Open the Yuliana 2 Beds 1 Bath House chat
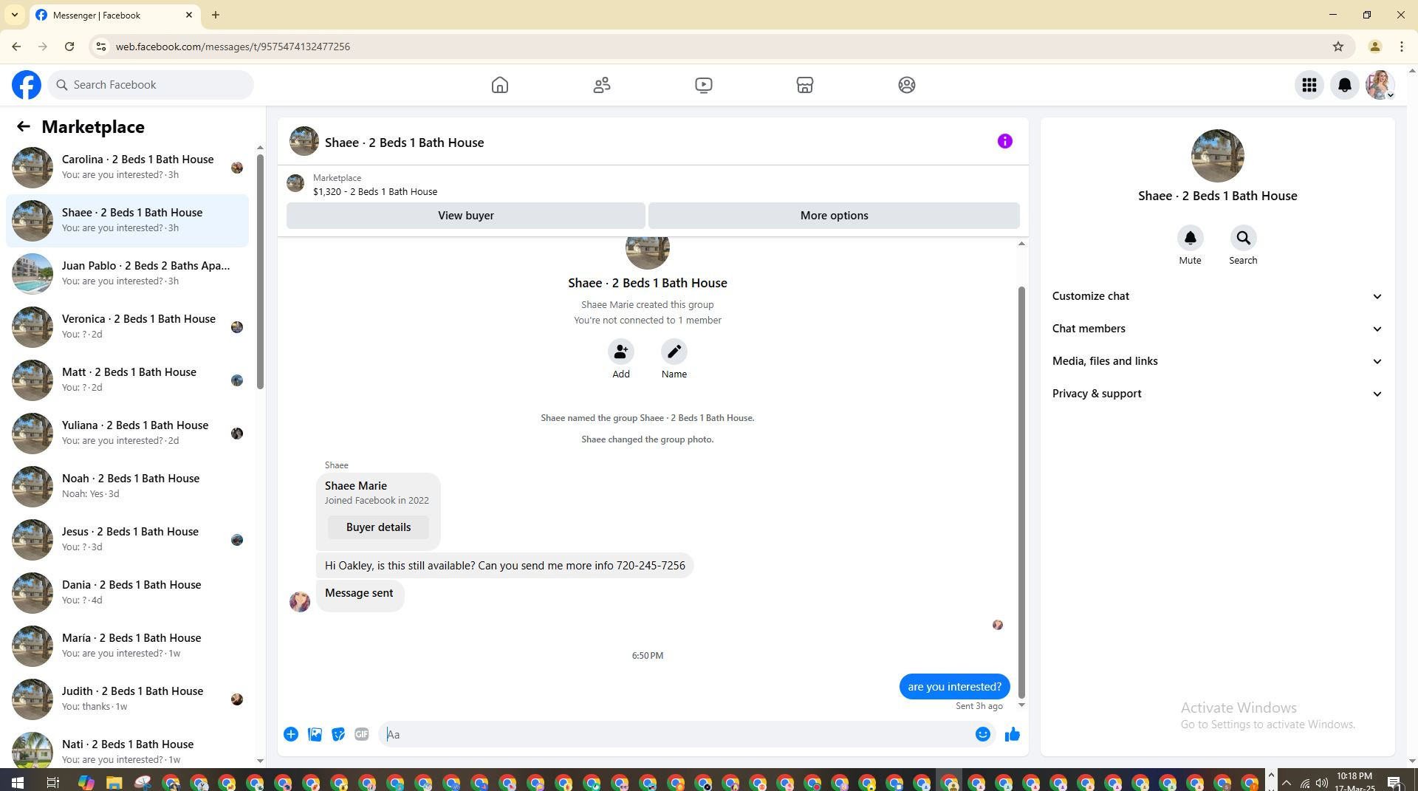1418x791 pixels. pos(127,434)
